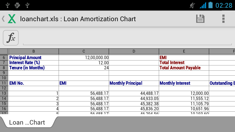Select EMI number 3 cell
235x132 pixels.
click(34, 104)
